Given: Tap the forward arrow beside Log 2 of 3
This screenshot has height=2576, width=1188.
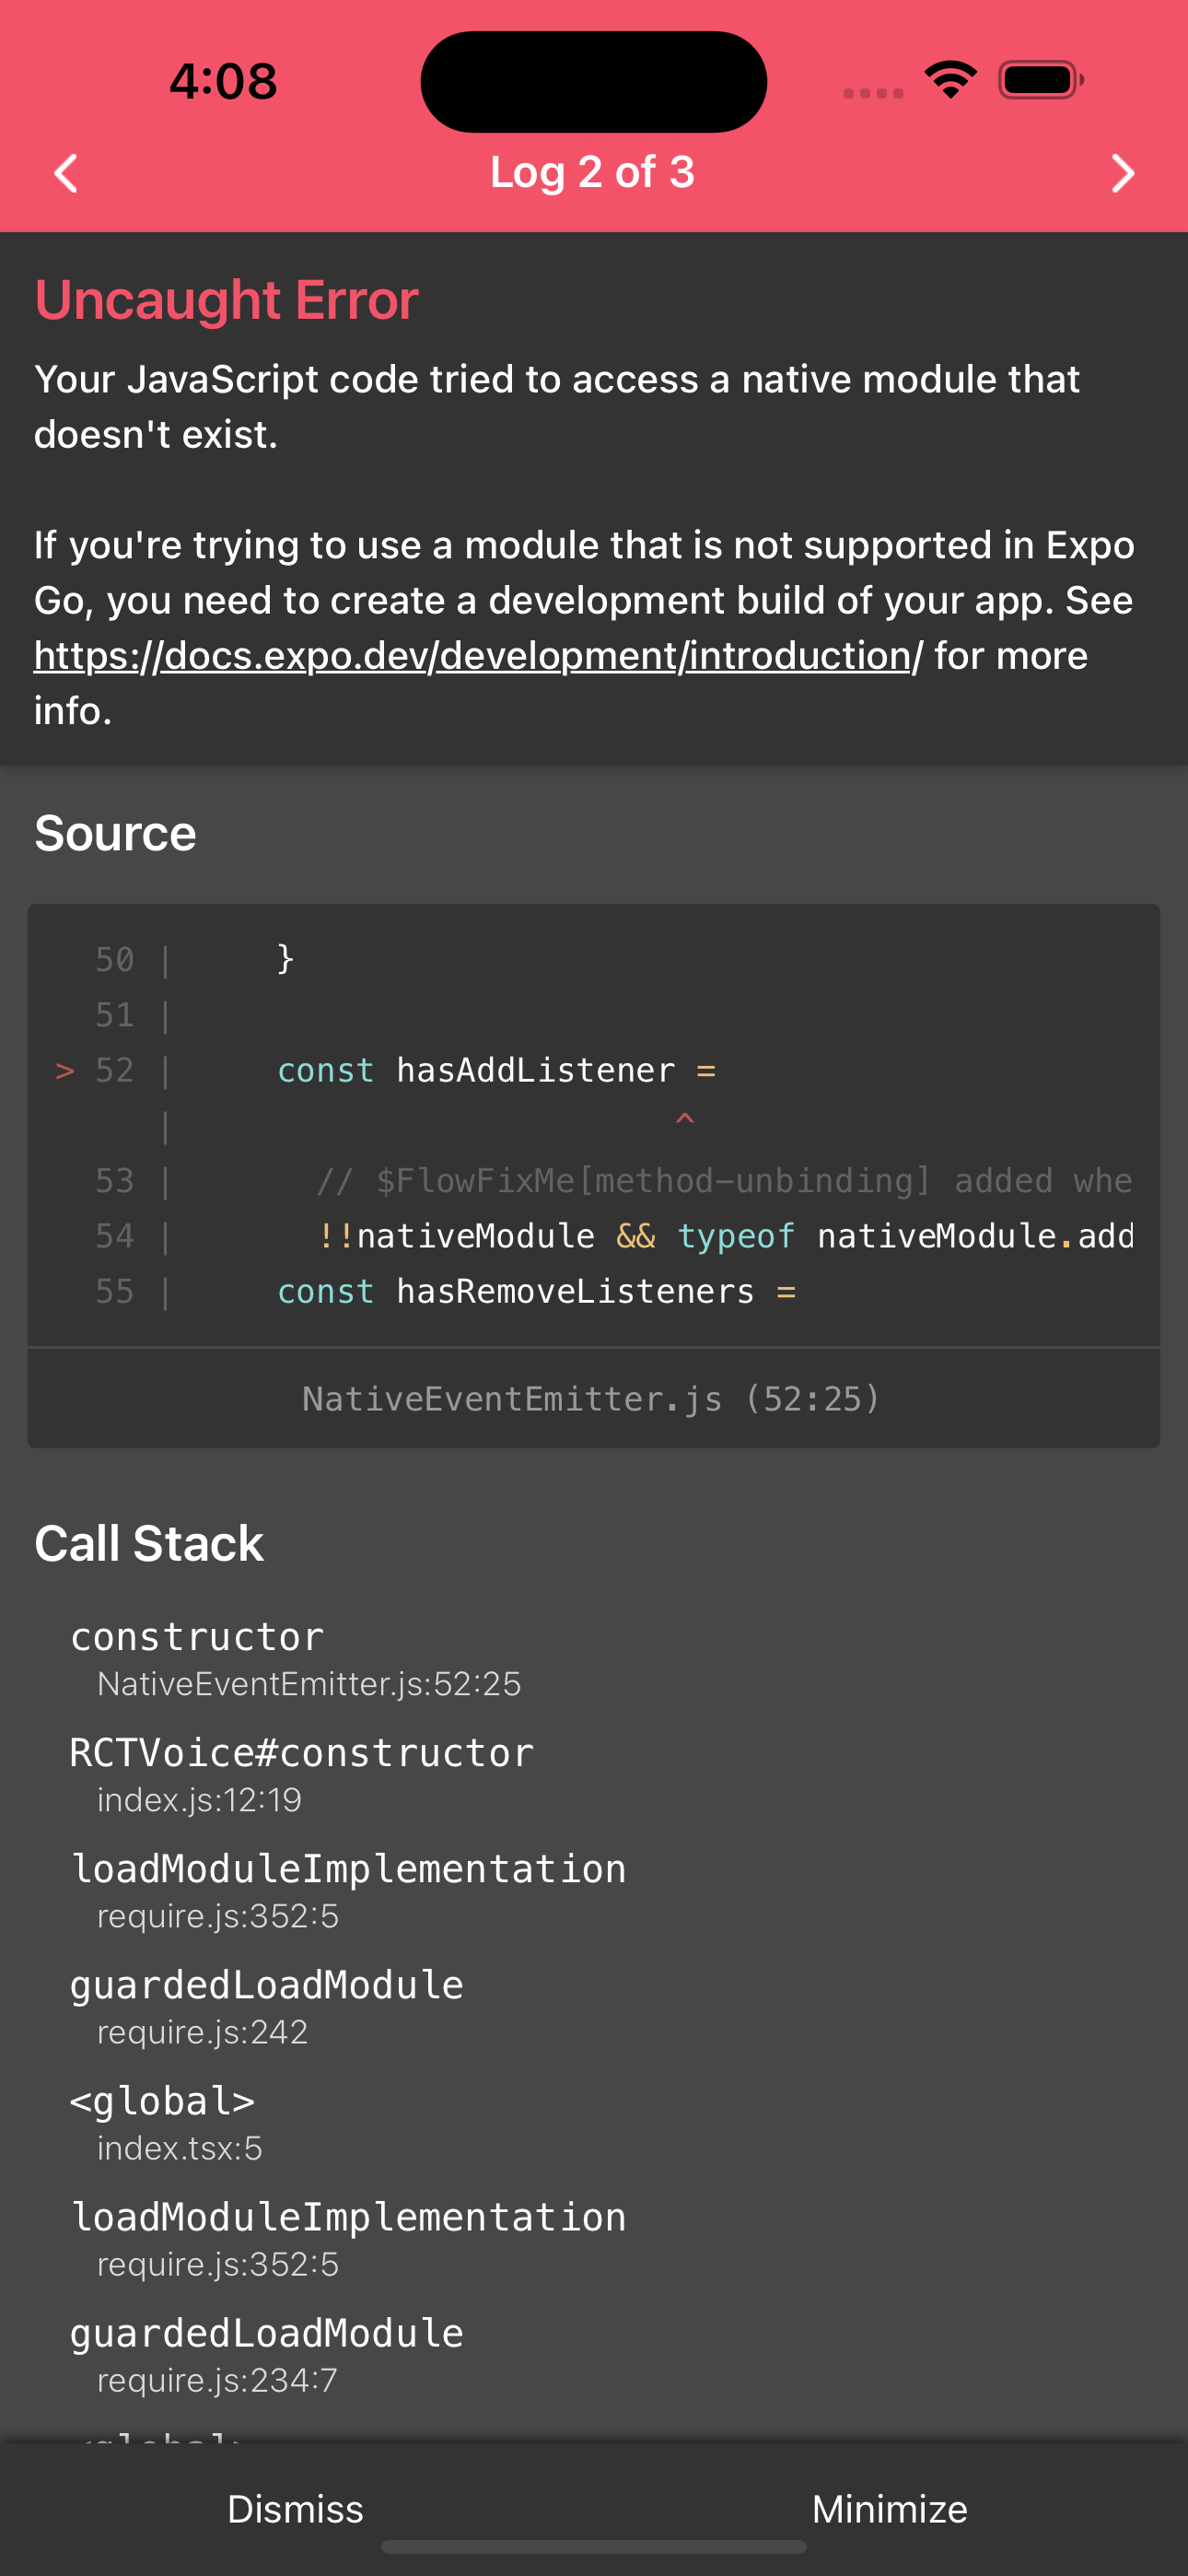Looking at the screenshot, I should click(x=1122, y=173).
